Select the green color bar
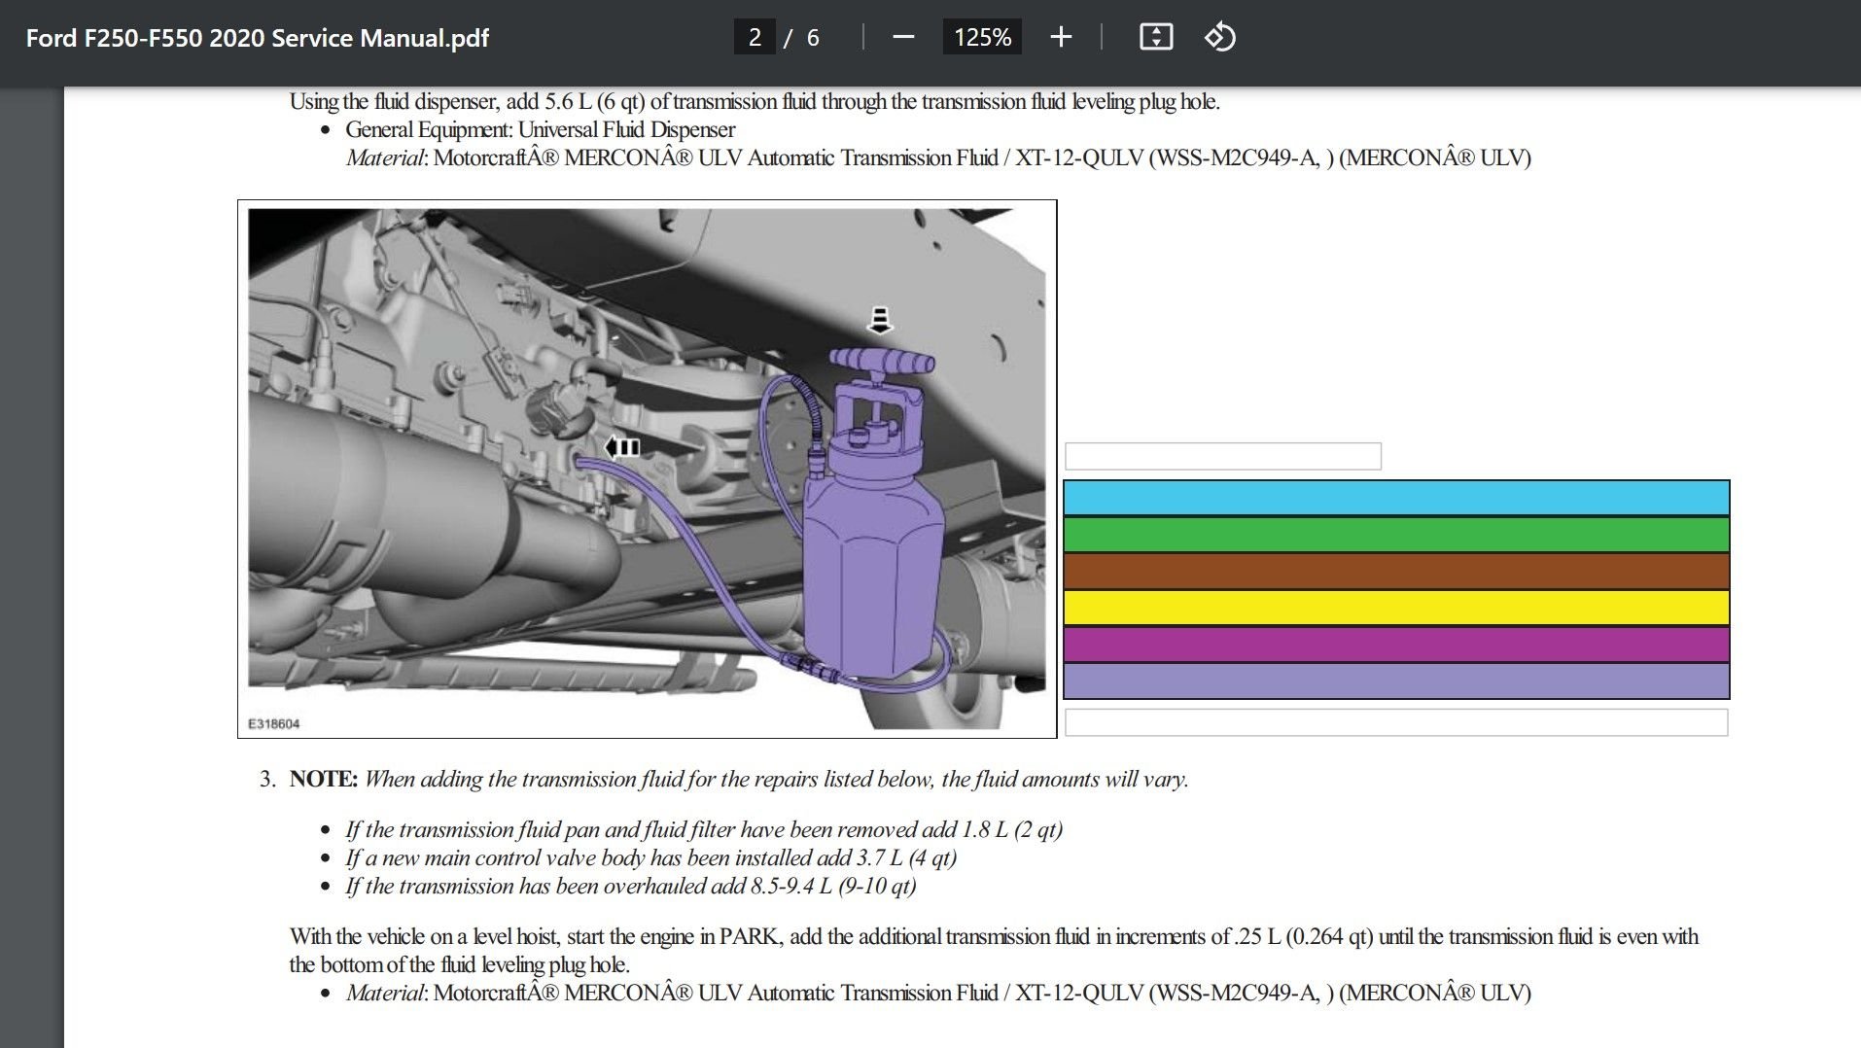 click(x=1395, y=535)
